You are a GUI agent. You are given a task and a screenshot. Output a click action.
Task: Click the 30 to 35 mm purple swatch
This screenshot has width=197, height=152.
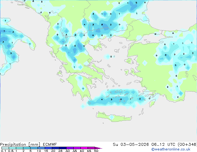click(70, 148)
